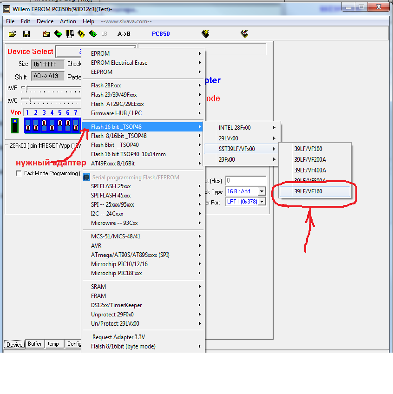Open SST39LF/VFx00 submenu

[x=242, y=149]
